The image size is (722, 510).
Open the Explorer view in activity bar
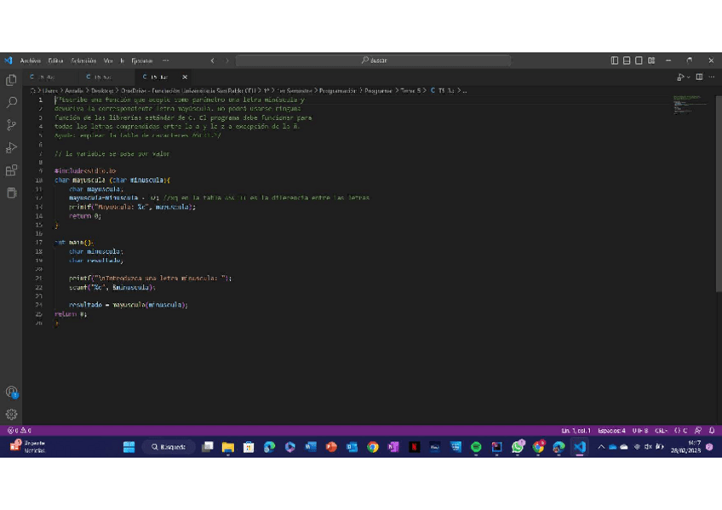click(x=11, y=79)
